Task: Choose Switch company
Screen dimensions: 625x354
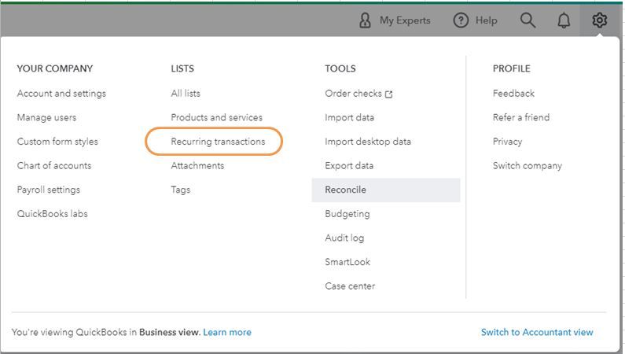Action: tap(528, 165)
